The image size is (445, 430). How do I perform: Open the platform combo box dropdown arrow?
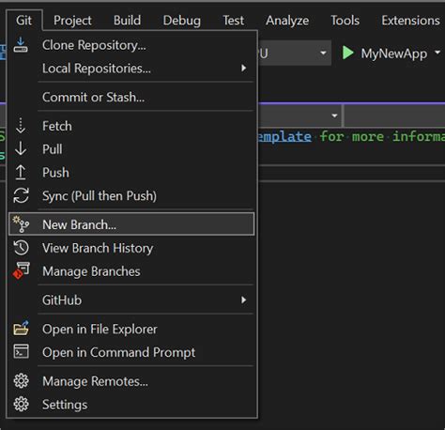coord(323,53)
